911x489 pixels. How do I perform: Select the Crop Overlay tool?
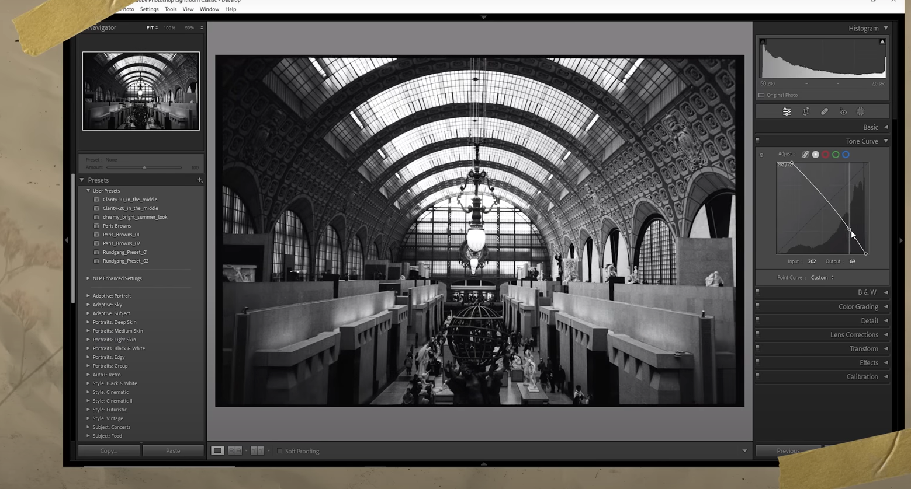point(806,111)
